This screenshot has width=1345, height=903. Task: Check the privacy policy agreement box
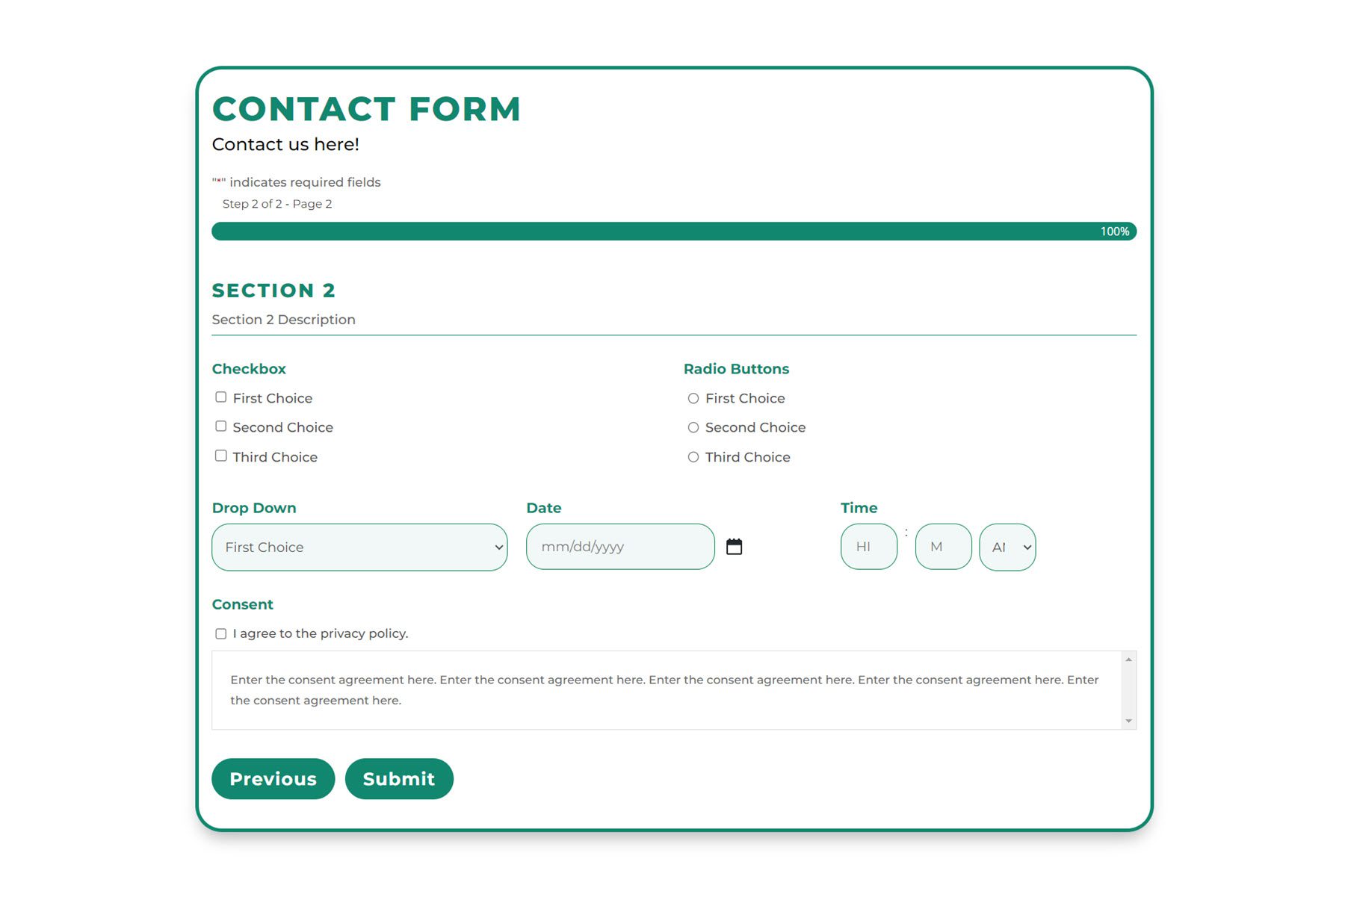pos(220,633)
